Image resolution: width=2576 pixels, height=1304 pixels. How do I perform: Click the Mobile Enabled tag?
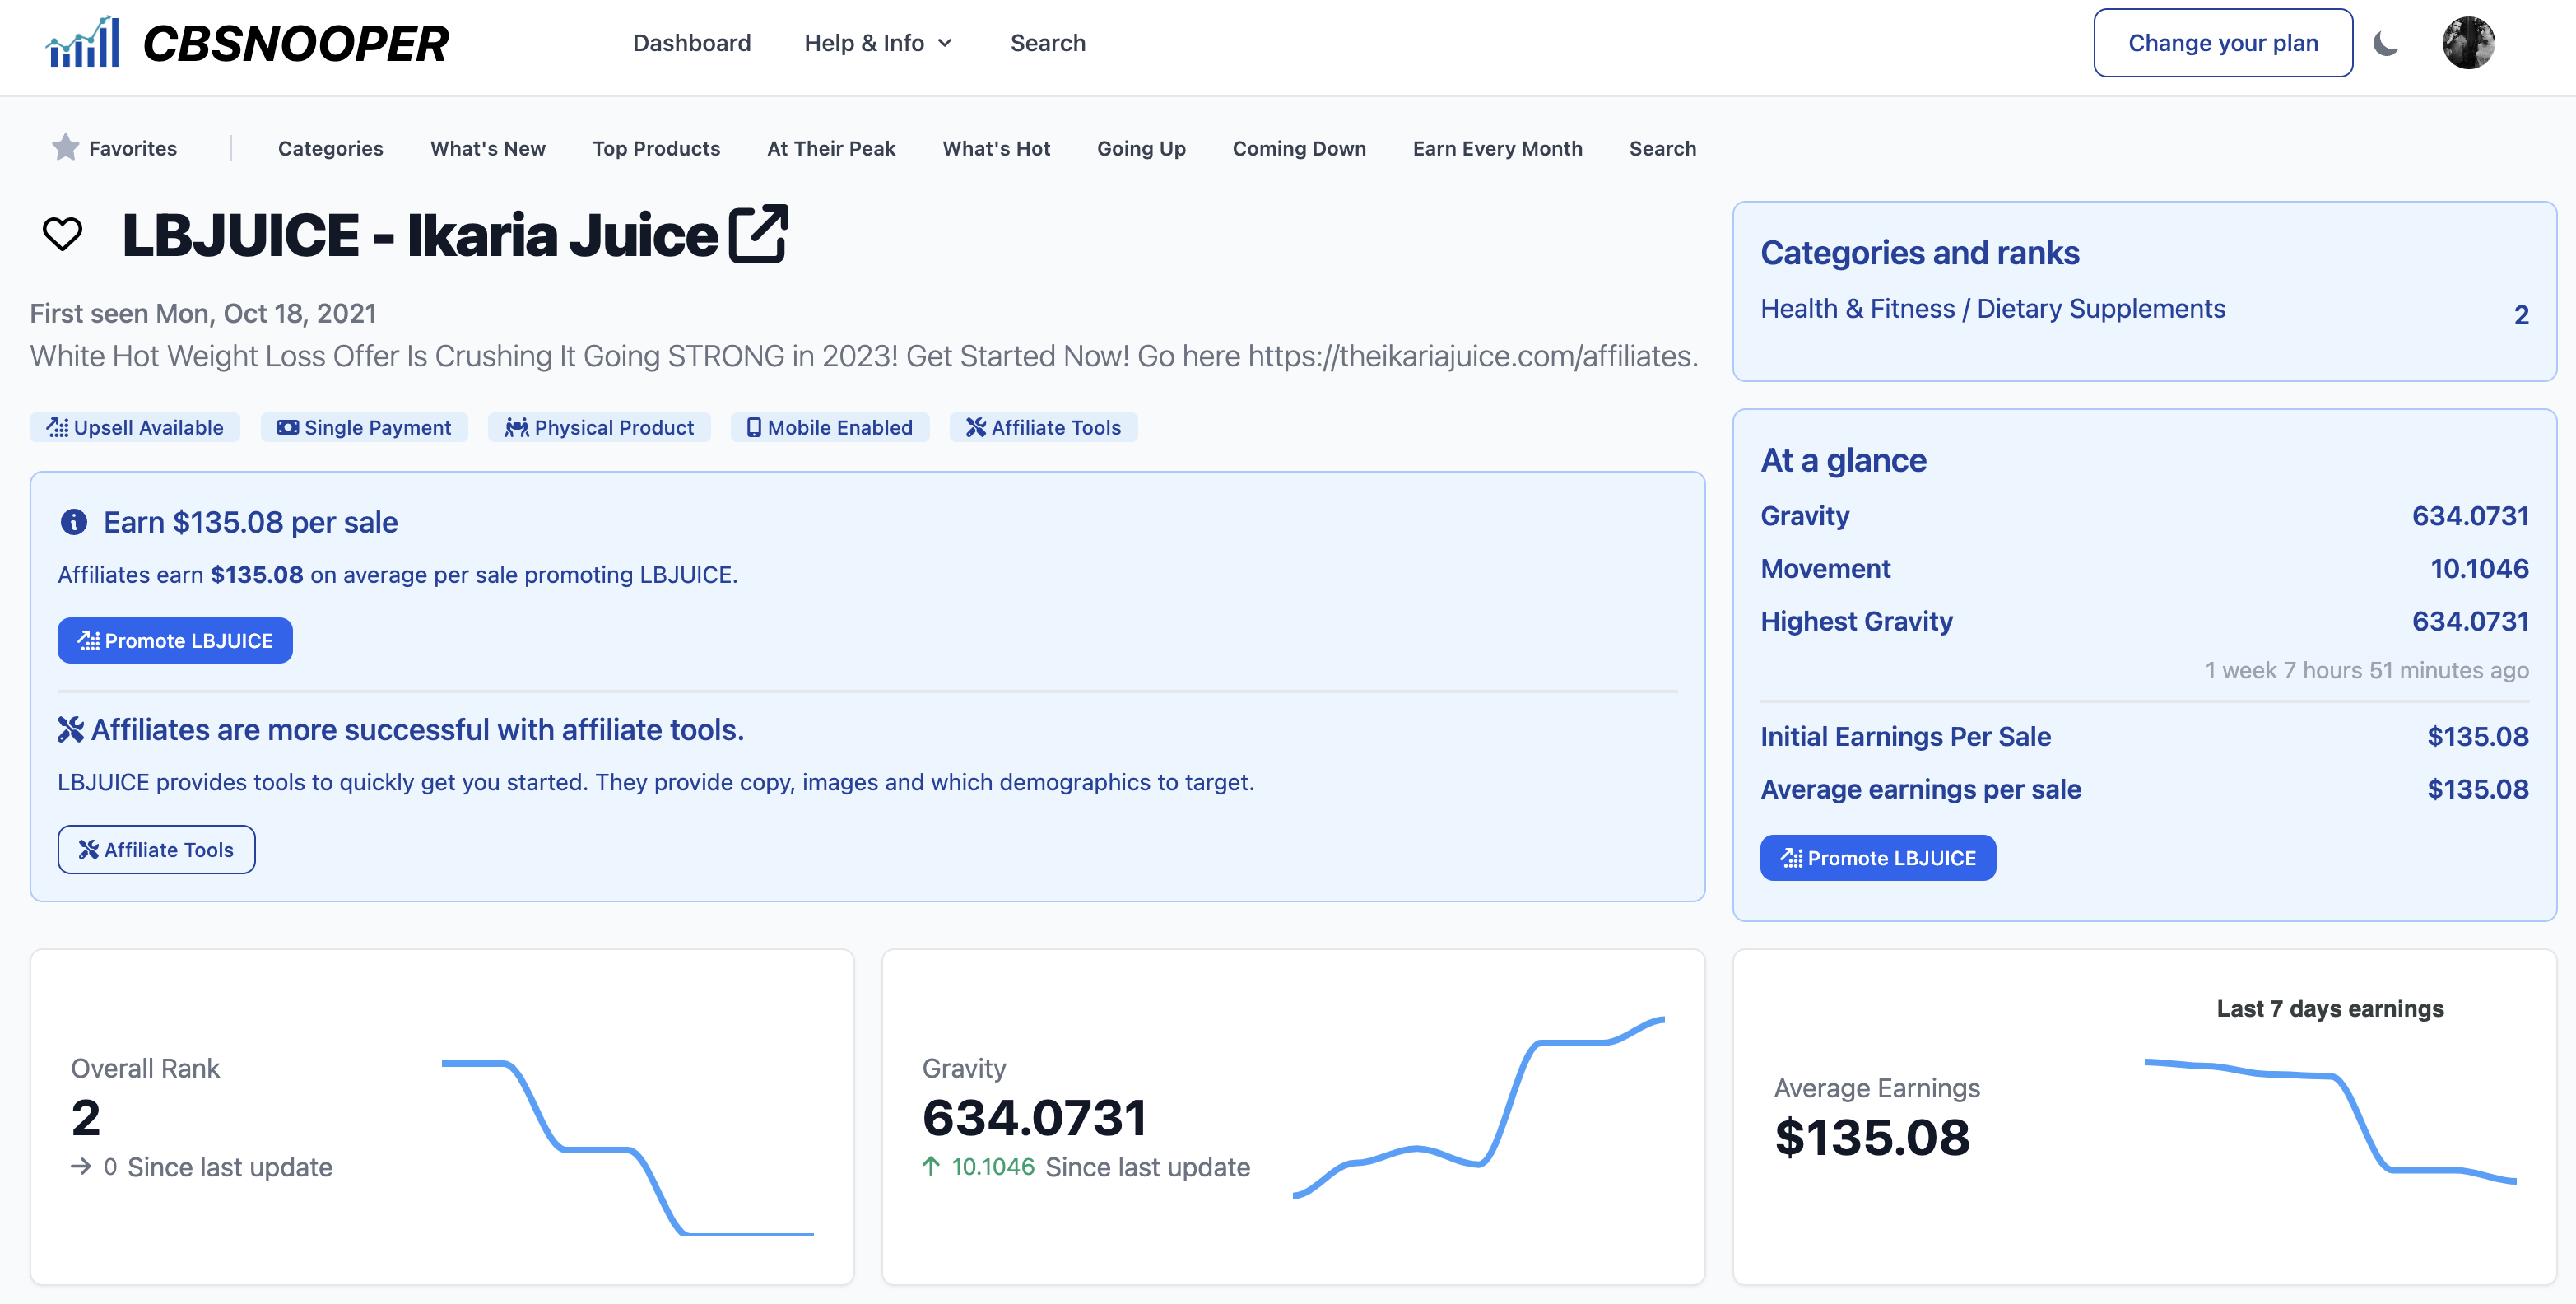point(830,427)
